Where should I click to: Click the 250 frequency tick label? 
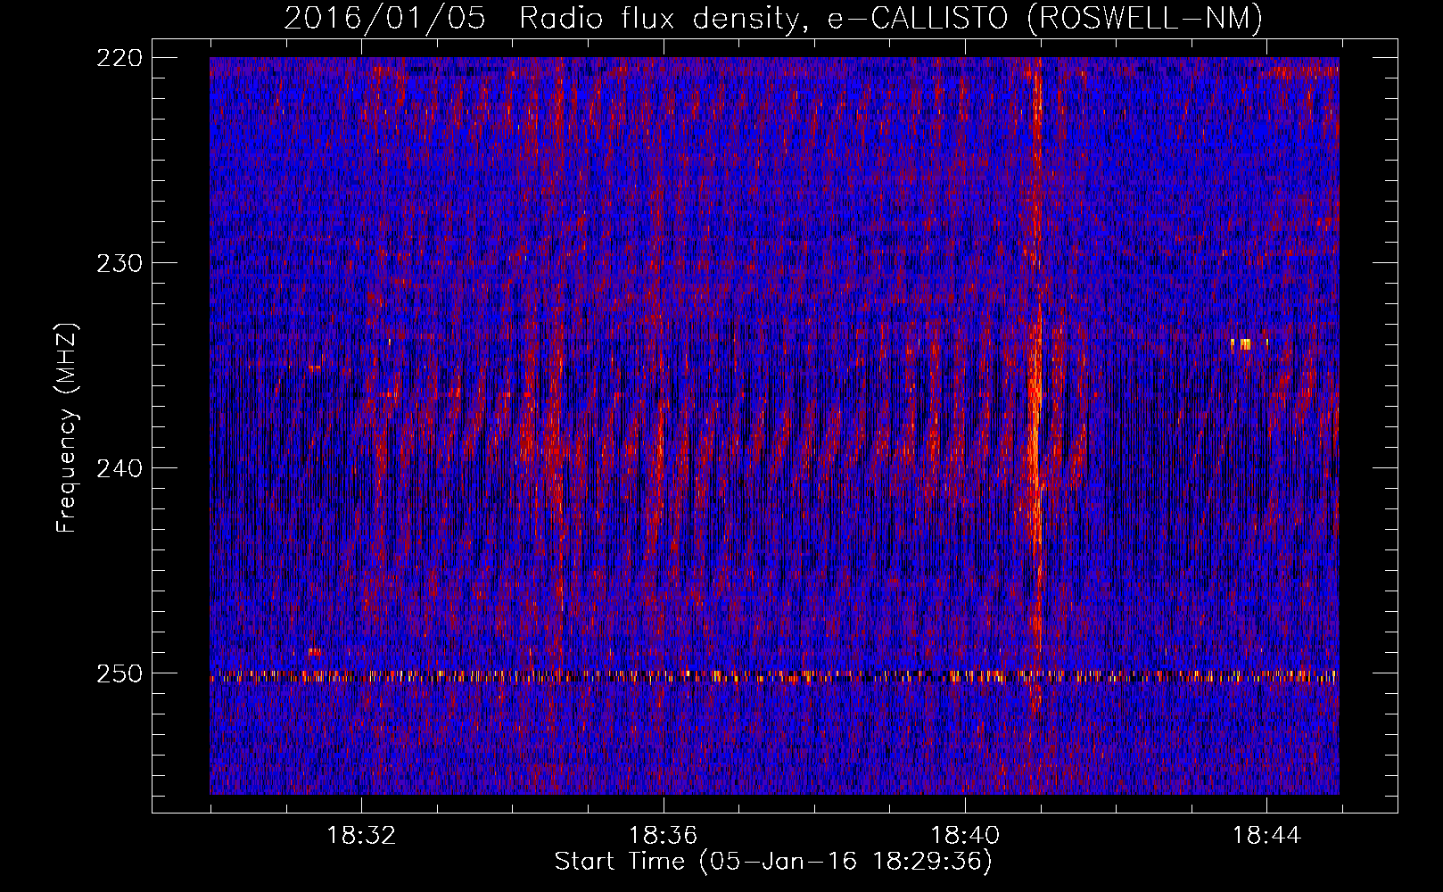pyautogui.click(x=119, y=673)
